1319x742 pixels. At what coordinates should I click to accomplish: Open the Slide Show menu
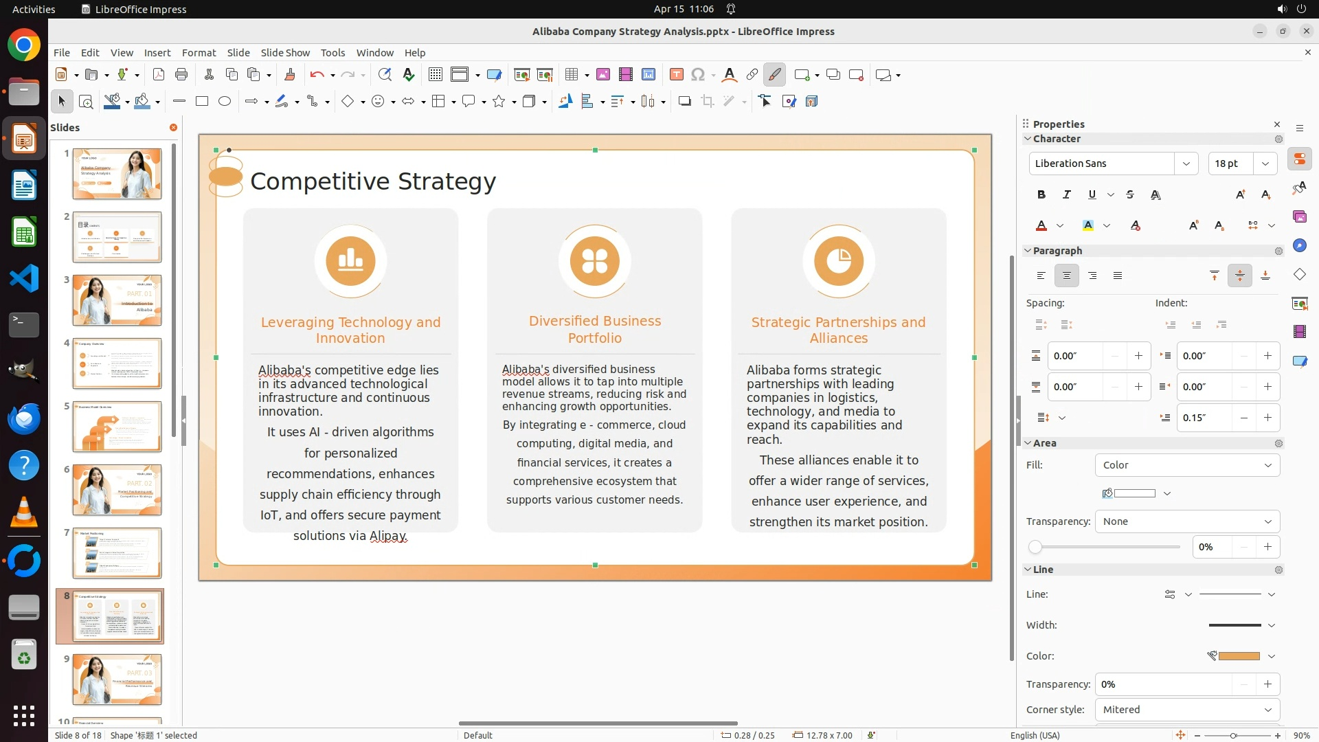(x=285, y=52)
